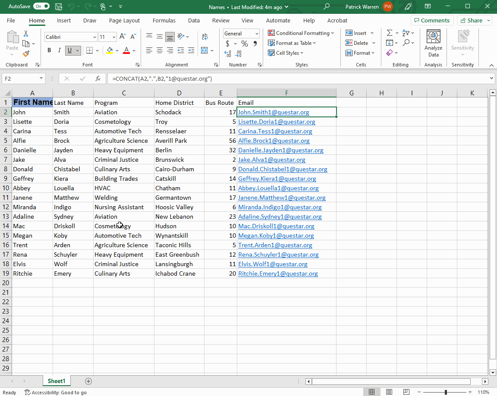Expand the Number Format dropdown
Viewport: 497px width, 396px height.
coord(257,34)
